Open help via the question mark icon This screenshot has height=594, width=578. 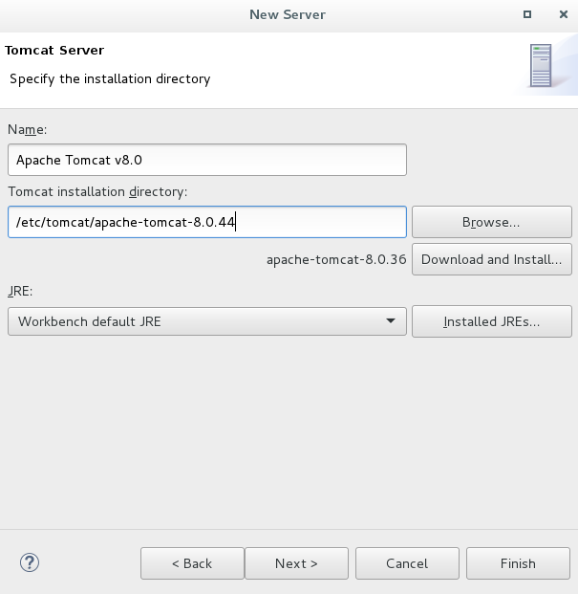[29, 562]
